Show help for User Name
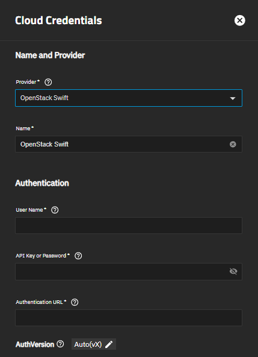 pos(55,210)
